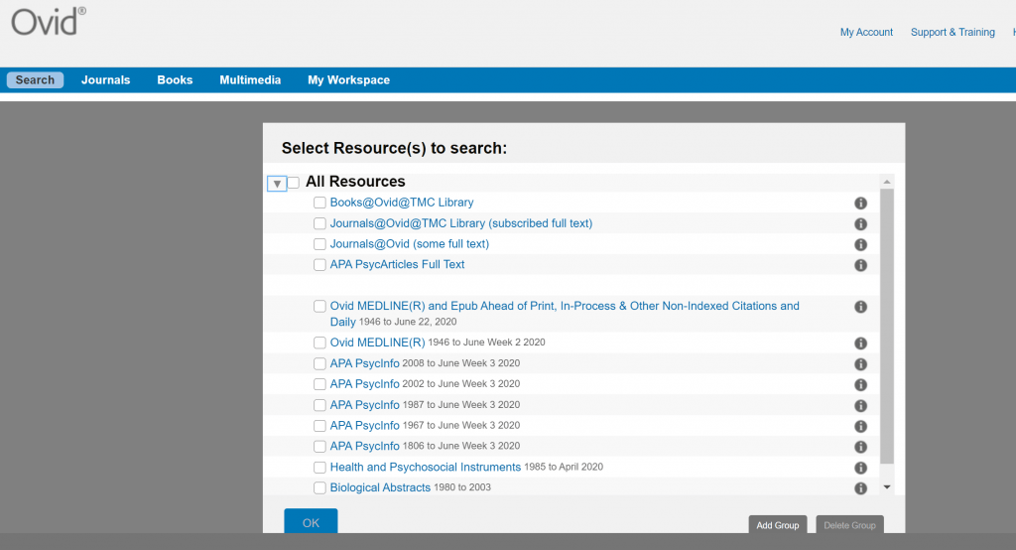Select APA PsycArticles Full Text checkbox

(319, 265)
